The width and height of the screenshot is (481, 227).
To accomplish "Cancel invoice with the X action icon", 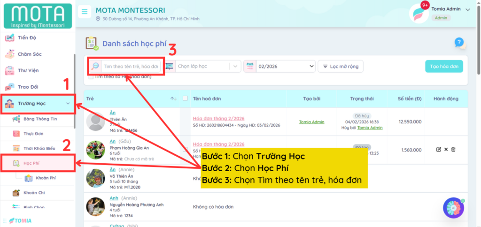I will [x=446, y=149].
